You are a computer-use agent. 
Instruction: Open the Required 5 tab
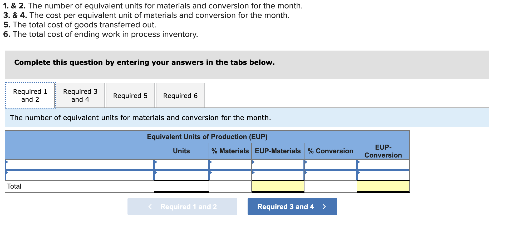pyautogui.click(x=130, y=95)
